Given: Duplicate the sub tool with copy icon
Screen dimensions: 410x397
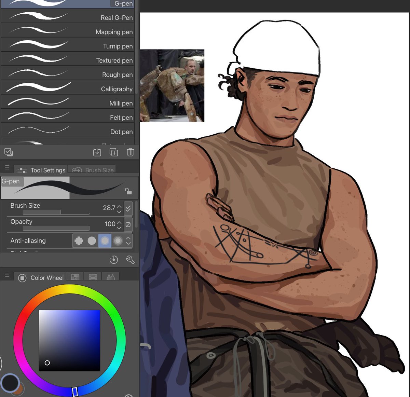Looking at the screenshot, I should (114, 152).
